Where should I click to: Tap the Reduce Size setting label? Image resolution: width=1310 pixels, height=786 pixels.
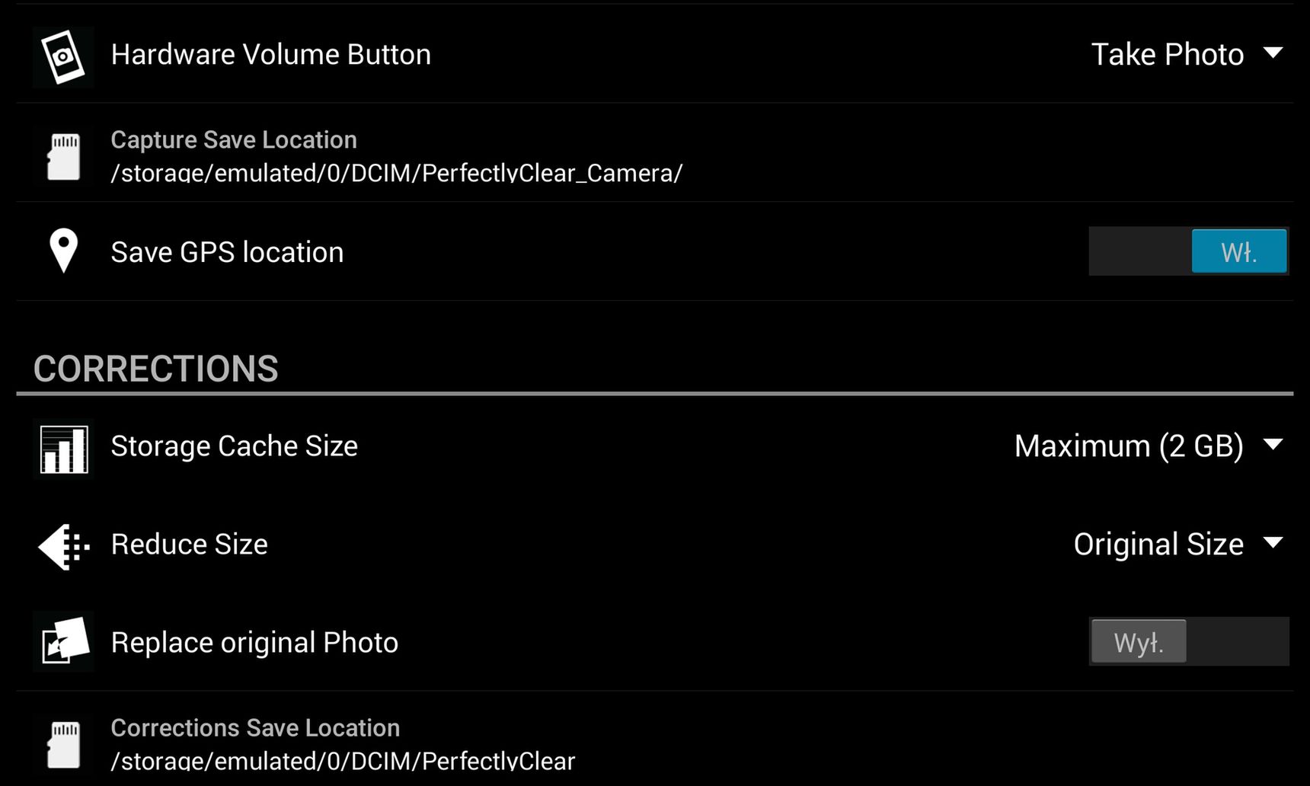click(190, 545)
